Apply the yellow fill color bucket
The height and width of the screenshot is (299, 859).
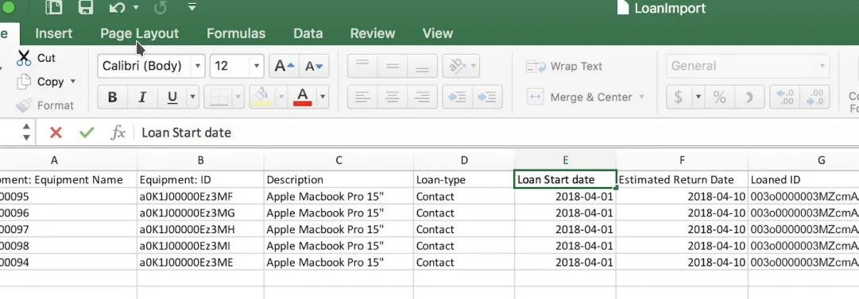click(x=261, y=98)
